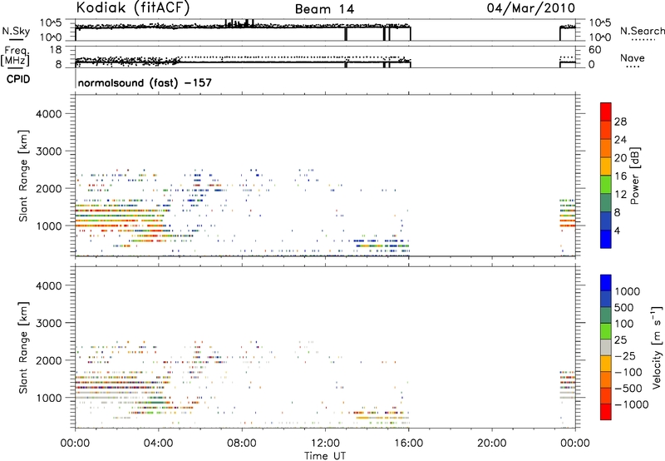The image size is (665, 461).
Task: Click the "−25" label on Velocity colorbar
Action: (625, 355)
